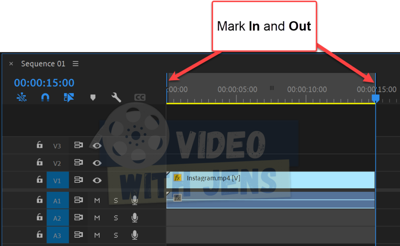Viewport: 400px width, 246px height.
Task: Toggle sync lock for track A1
Action: coord(79,200)
